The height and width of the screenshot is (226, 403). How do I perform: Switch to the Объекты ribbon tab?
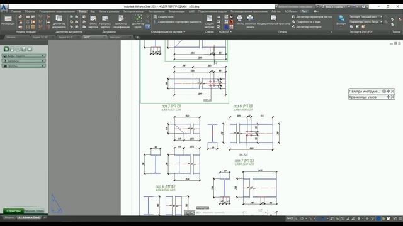[x=30, y=11]
